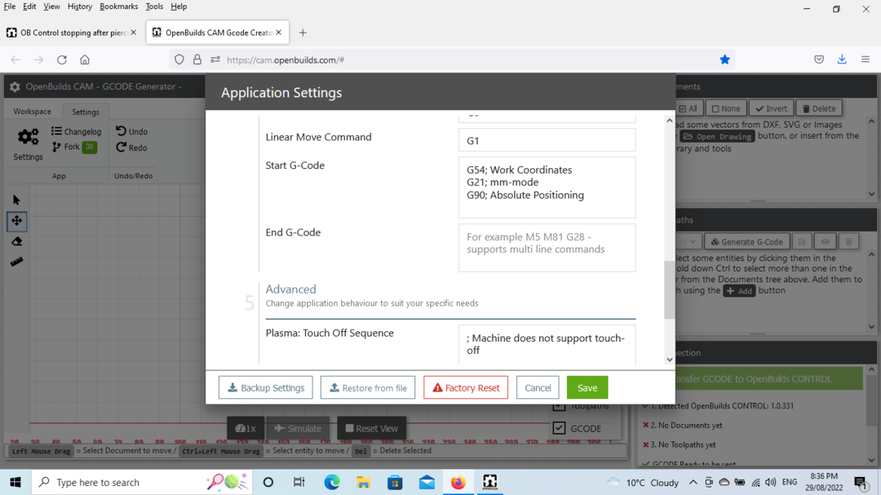Invert the document selection
881x495 pixels.
click(x=772, y=108)
